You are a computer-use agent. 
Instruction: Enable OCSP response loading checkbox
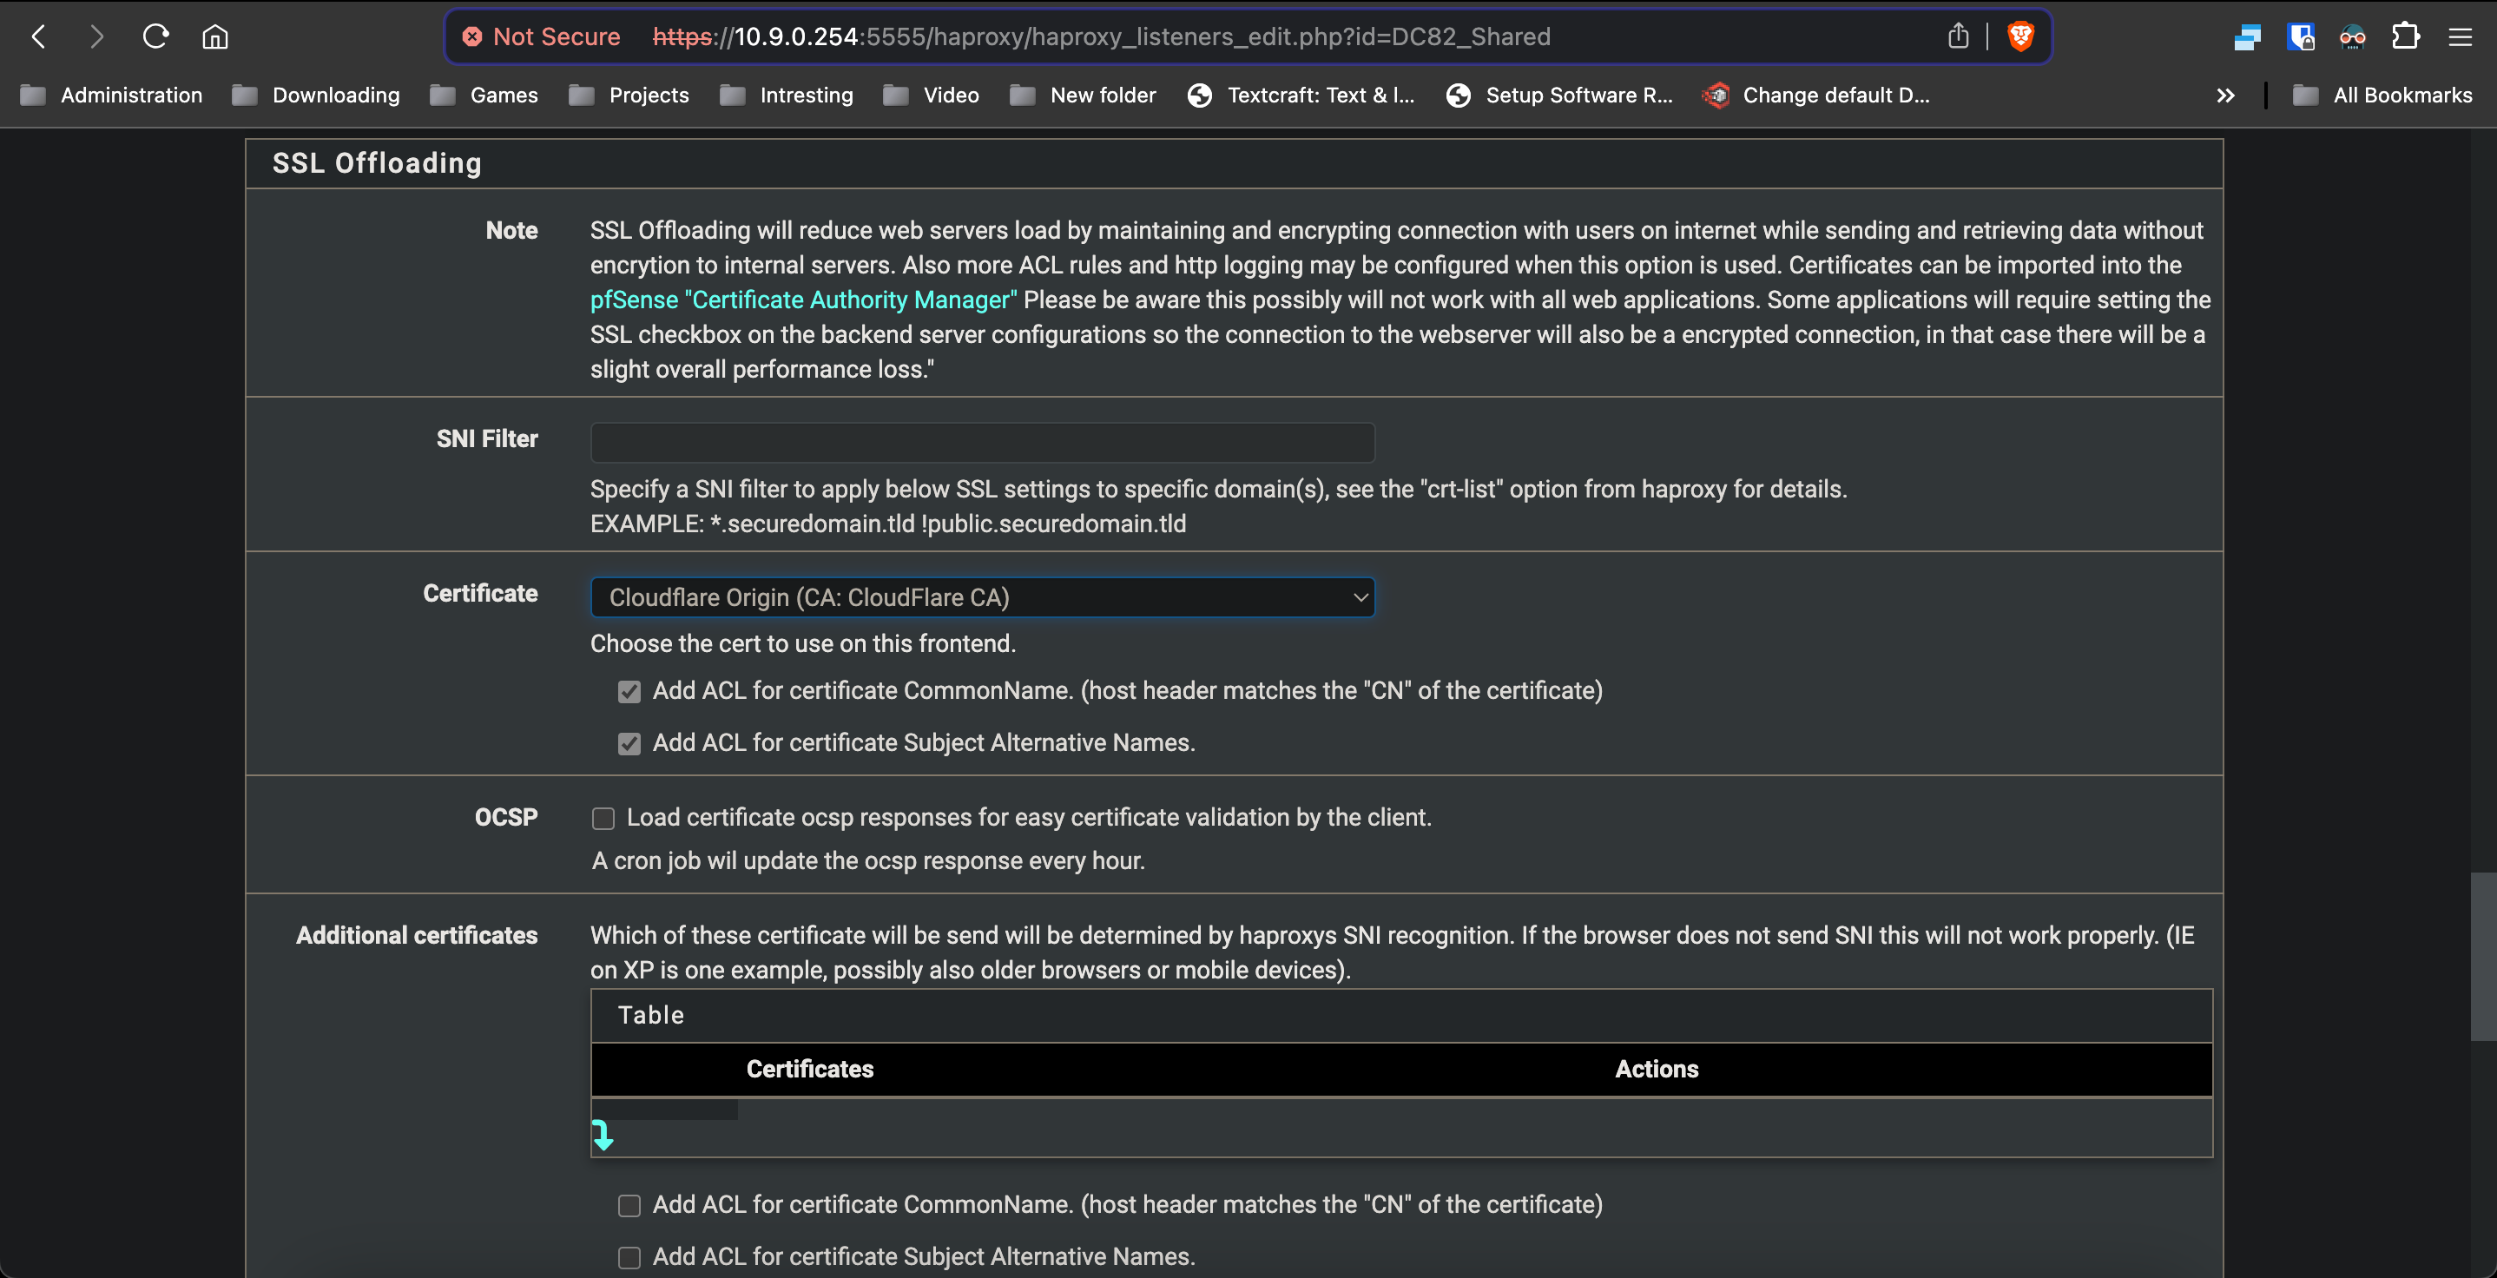[x=603, y=819]
